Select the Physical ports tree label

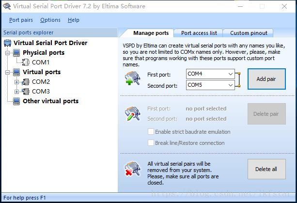[x=44, y=53]
